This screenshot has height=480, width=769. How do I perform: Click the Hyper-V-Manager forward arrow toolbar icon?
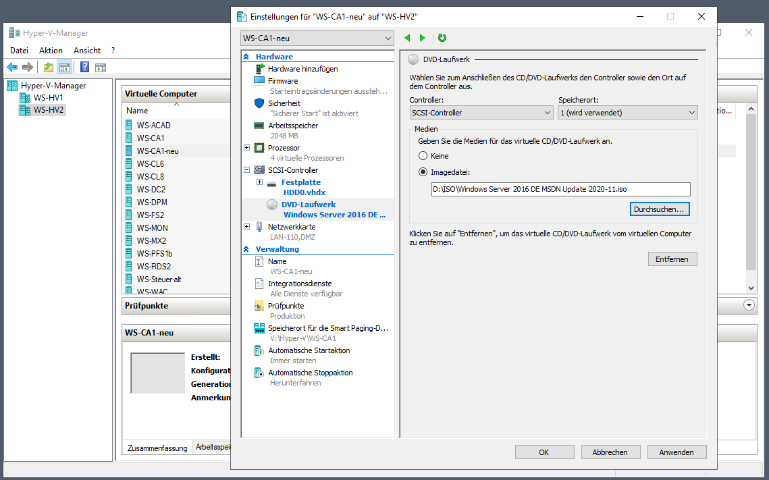click(x=28, y=67)
